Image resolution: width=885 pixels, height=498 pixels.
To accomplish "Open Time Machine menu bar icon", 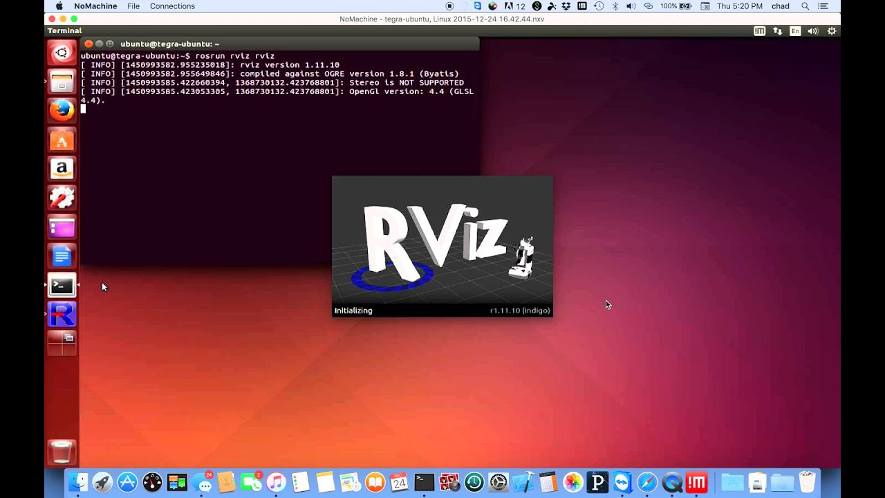I will coord(599,6).
